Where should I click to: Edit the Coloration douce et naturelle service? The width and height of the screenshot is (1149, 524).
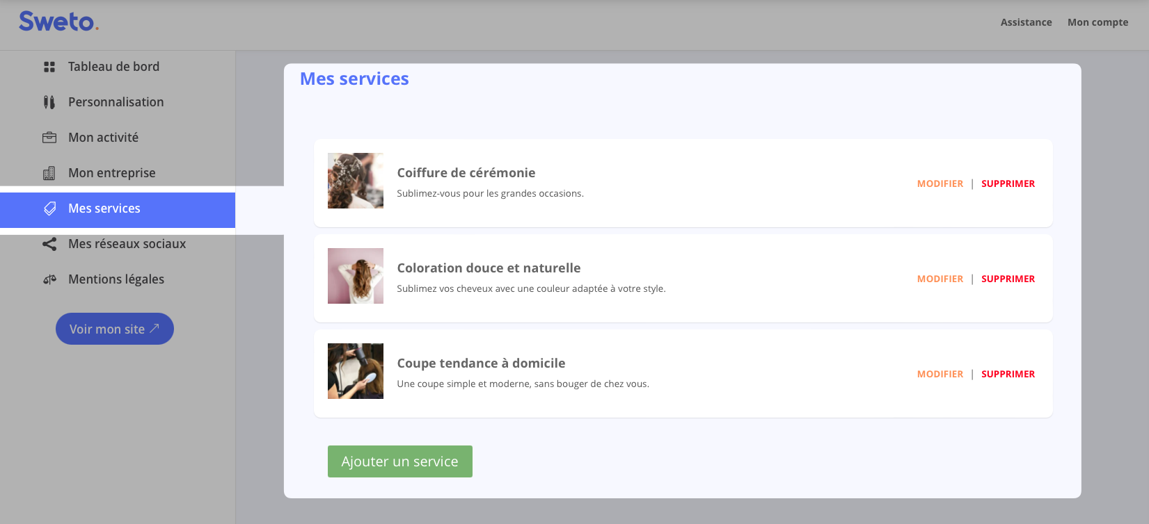940,279
